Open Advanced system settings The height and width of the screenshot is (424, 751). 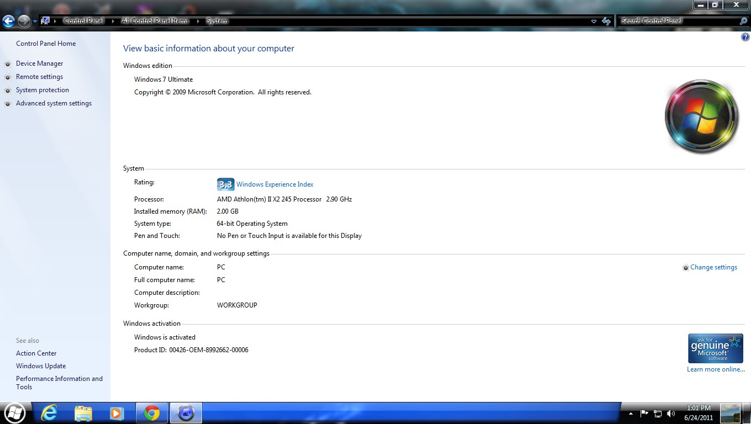54,103
